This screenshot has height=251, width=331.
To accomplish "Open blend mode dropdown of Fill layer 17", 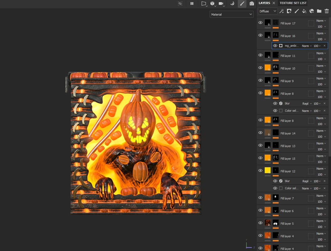I will (321, 21).
